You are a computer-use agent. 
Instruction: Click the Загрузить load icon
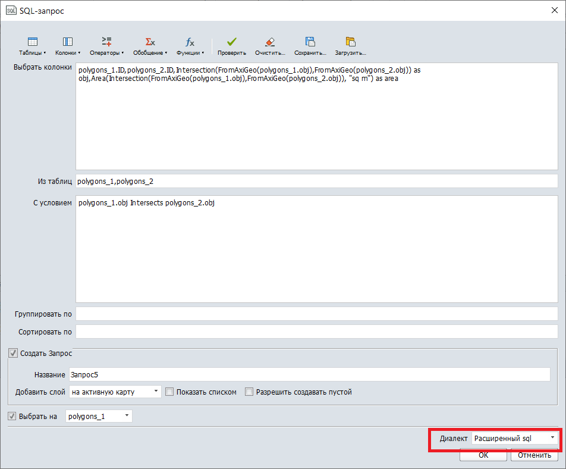(x=350, y=43)
